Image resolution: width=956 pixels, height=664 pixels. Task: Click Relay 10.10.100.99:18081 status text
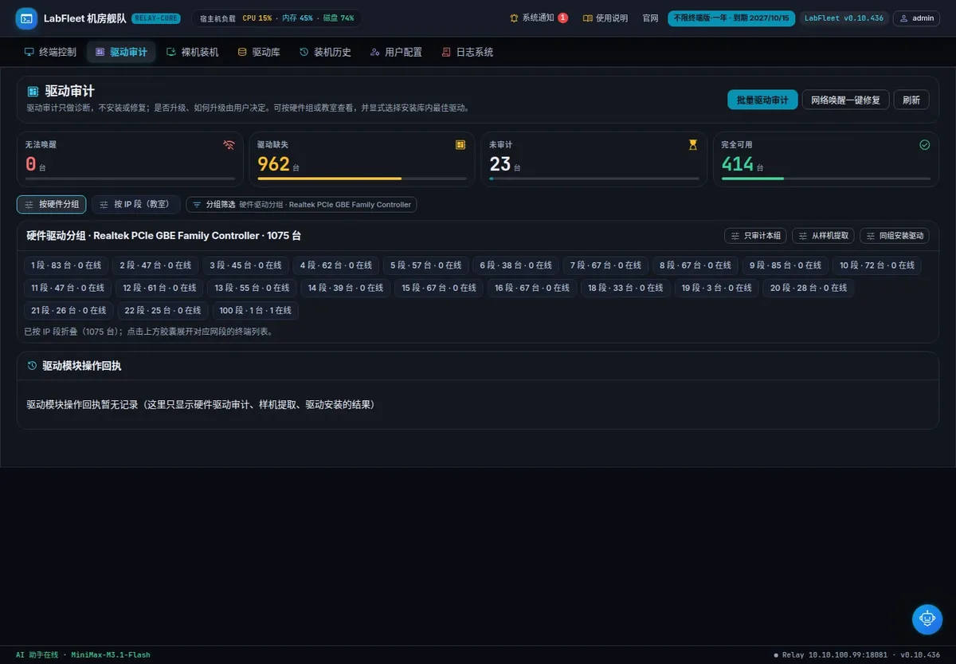834,655
